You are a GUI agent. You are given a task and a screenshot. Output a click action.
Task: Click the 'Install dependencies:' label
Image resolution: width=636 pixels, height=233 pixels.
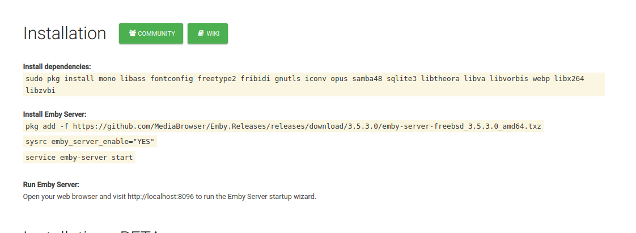point(57,66)
